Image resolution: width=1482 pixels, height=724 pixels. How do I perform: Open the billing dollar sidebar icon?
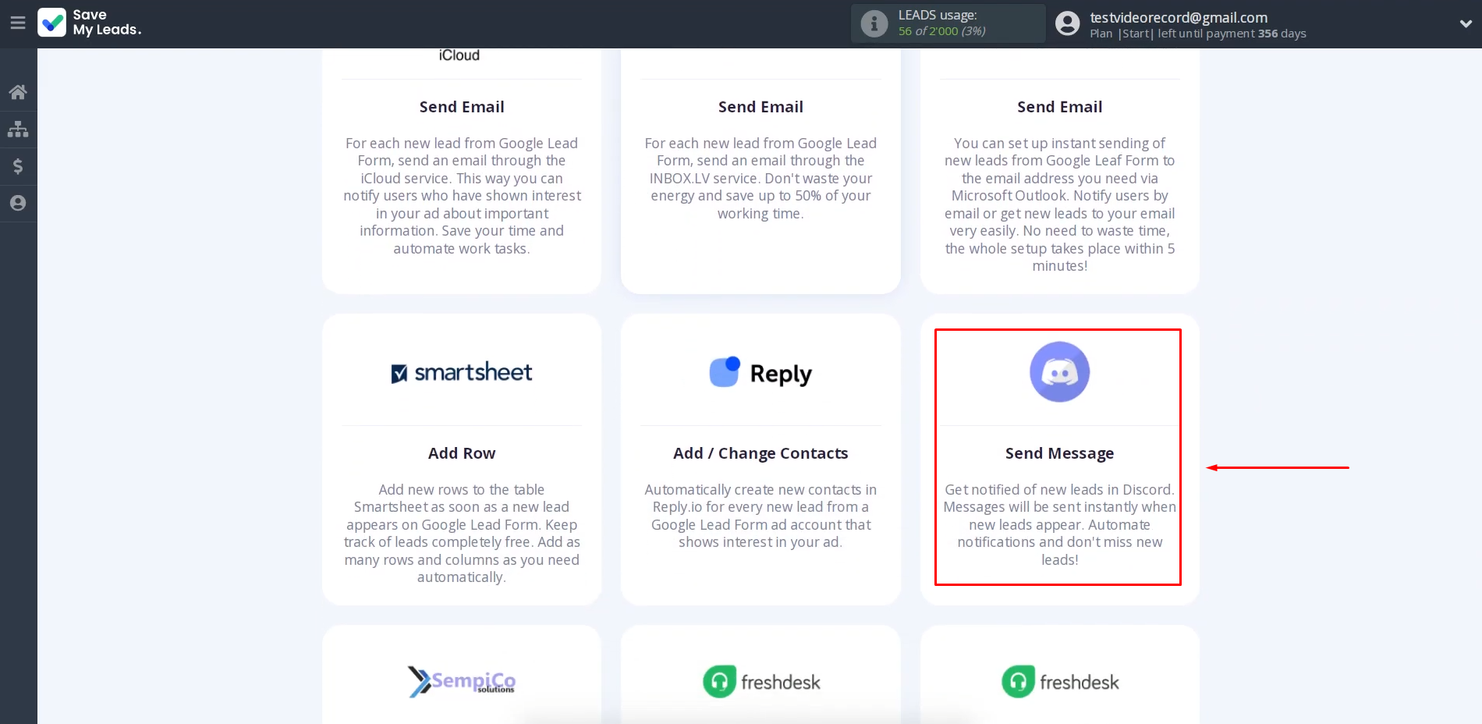(18, 166)
